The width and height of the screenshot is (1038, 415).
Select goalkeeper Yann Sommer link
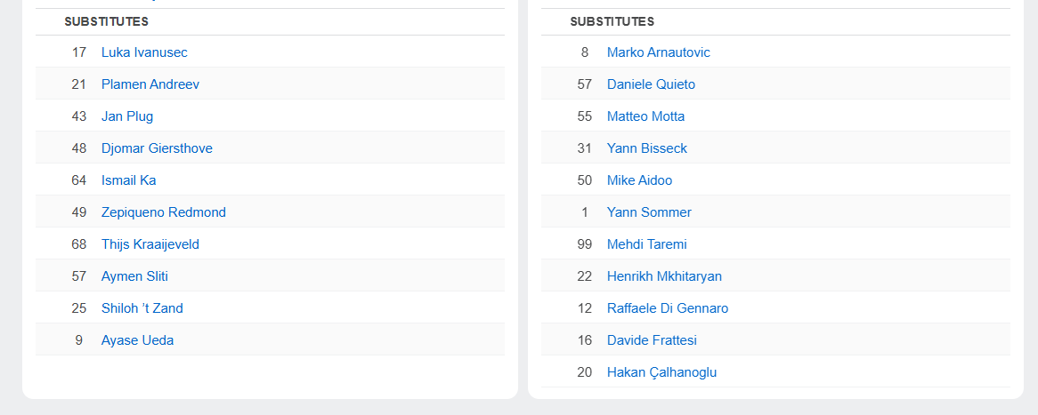649,212
